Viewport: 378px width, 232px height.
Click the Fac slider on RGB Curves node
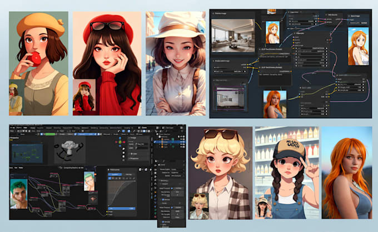coord(122,209)
